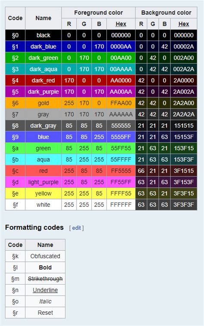The image size is (204, 326).
Task: Click the Italic name cell
Action: pos(45,301)
